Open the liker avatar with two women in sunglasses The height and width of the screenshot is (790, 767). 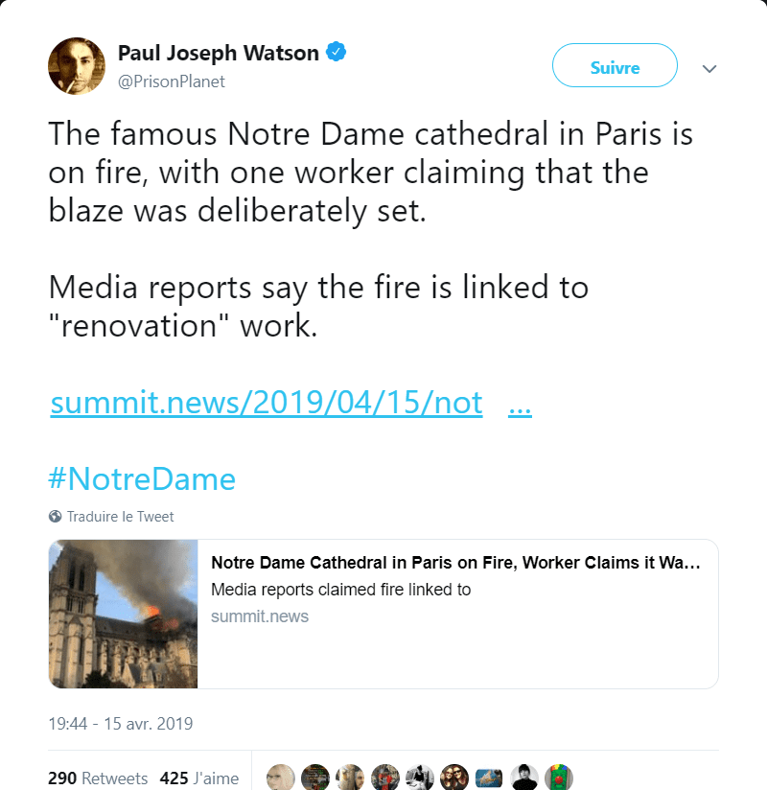[454, 777]
